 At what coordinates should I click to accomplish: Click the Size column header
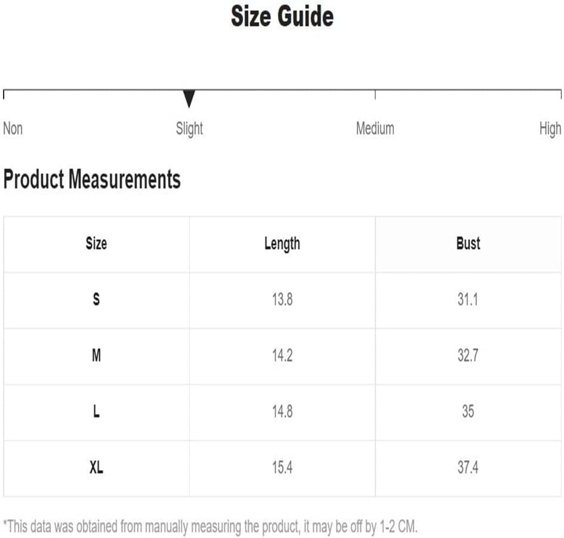click(96, 244)
